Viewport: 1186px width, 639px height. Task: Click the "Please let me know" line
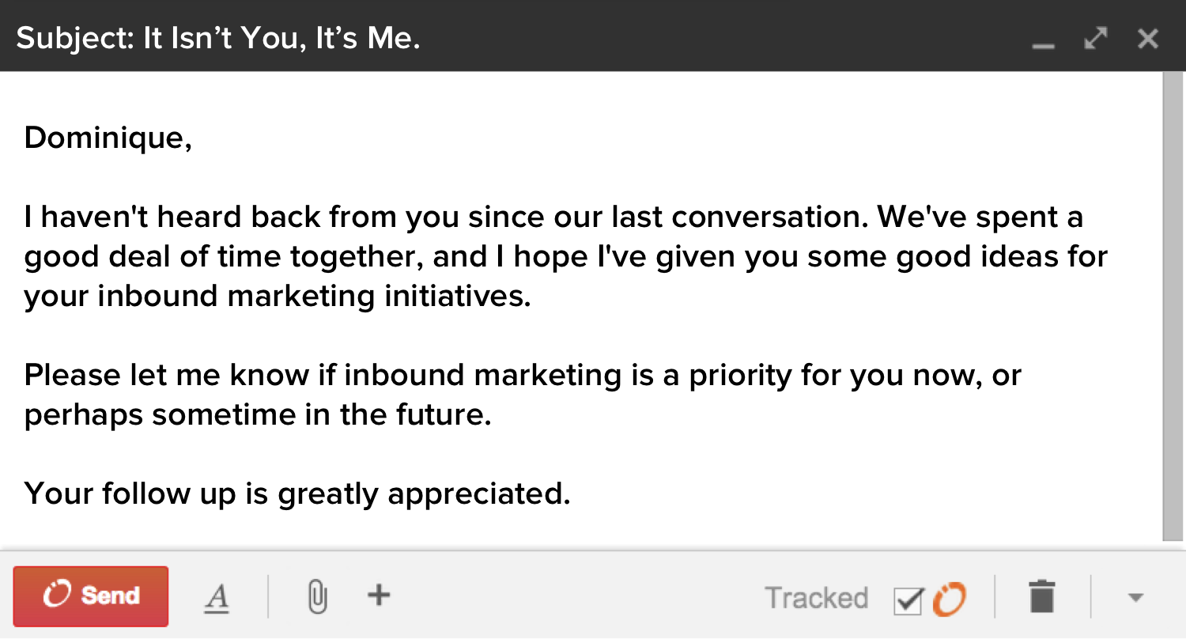522,375
